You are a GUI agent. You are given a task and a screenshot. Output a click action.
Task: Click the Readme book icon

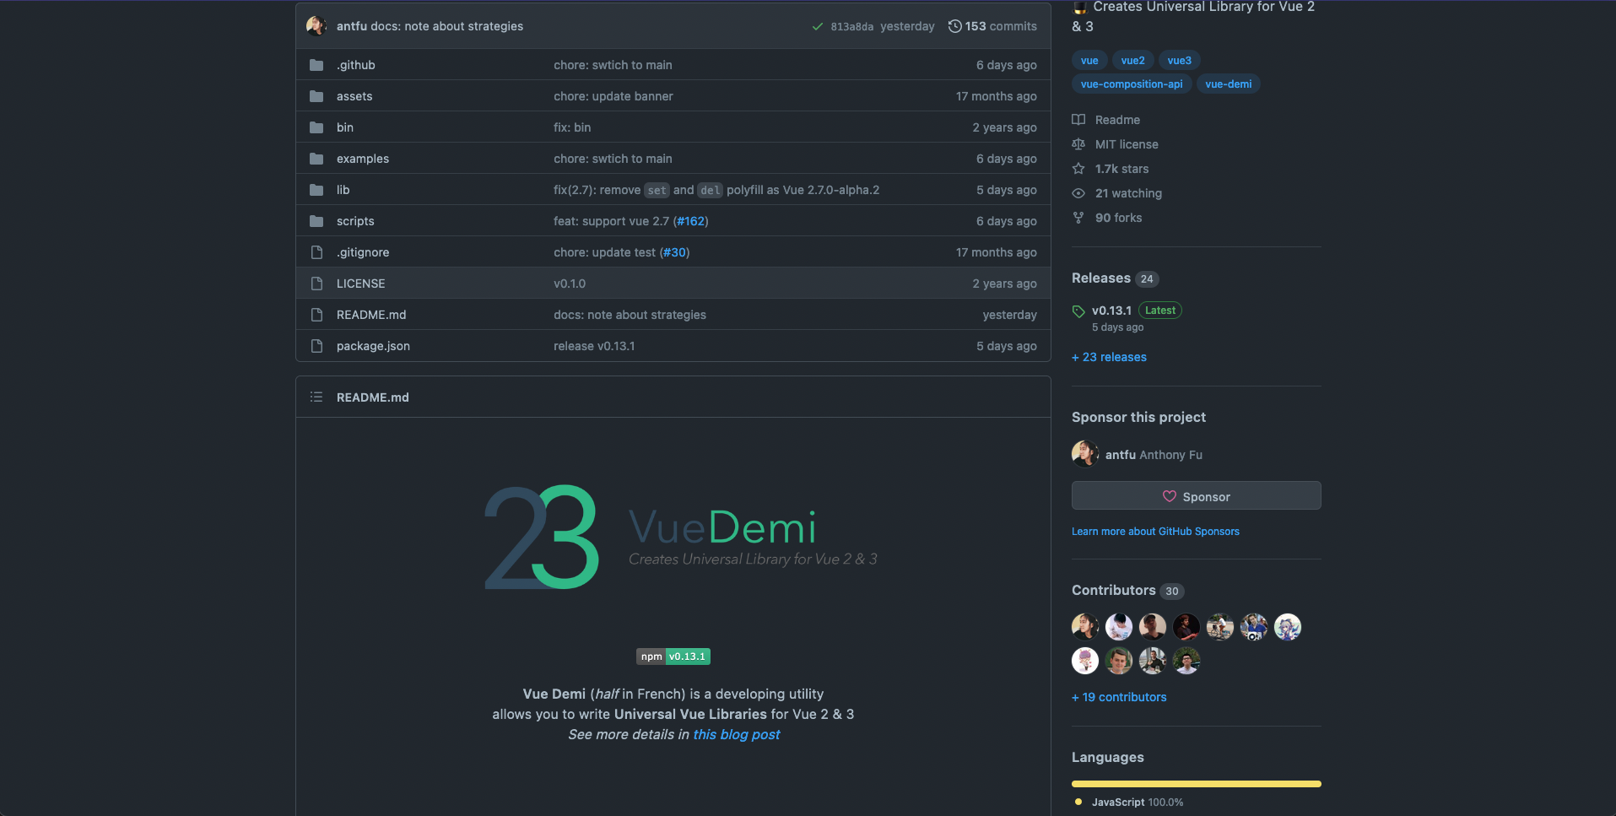(1078, 120)
